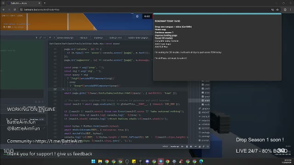Open the soldier-bake editor tab
Image resolution: width=294 pixels, height=165 pixels.
pyautogui.click(x=138, y=38)
